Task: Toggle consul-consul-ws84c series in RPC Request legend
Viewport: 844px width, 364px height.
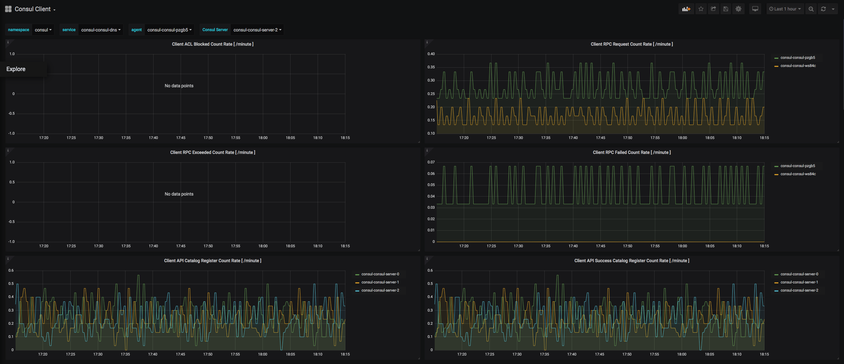Action: point(798,66)
